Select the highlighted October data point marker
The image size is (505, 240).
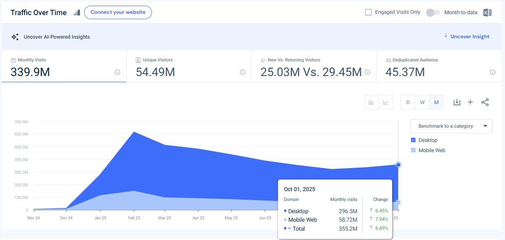point(398,165)
